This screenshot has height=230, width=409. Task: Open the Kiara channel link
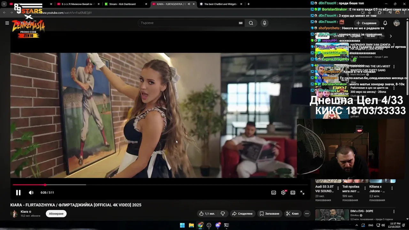pyautogui.click(x=24, y=212)
